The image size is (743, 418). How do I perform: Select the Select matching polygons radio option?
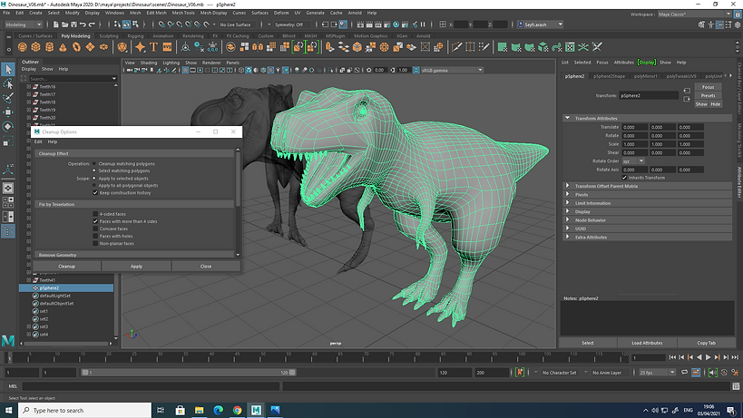[94, 170]
